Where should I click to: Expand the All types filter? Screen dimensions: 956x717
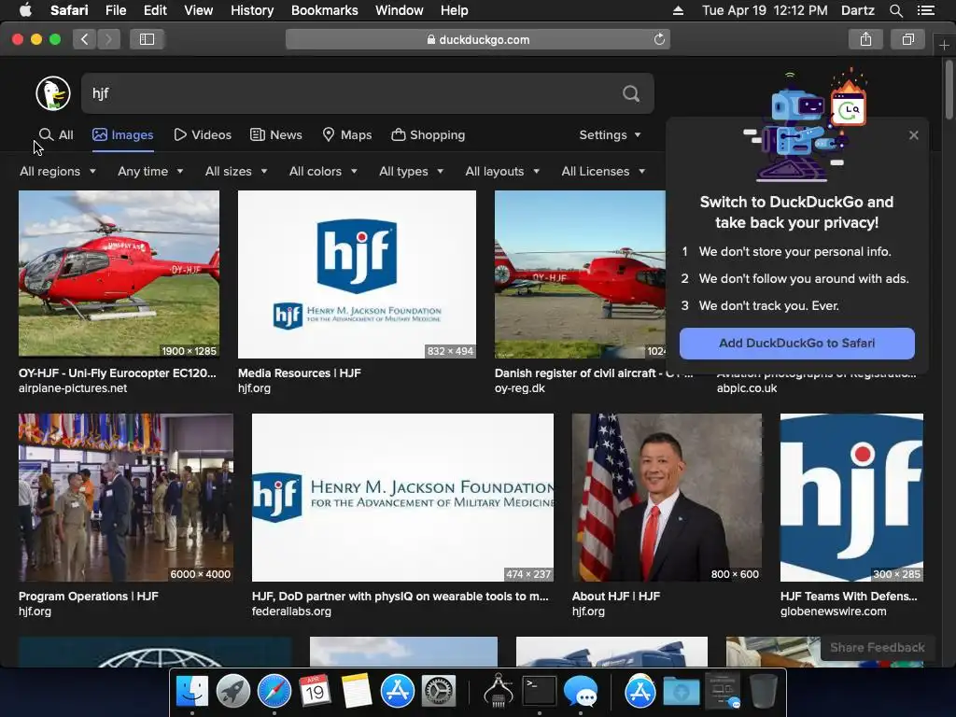[411, 172]
